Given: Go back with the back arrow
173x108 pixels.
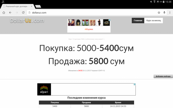Looking at the screenshot, I should tap(10, 13).
